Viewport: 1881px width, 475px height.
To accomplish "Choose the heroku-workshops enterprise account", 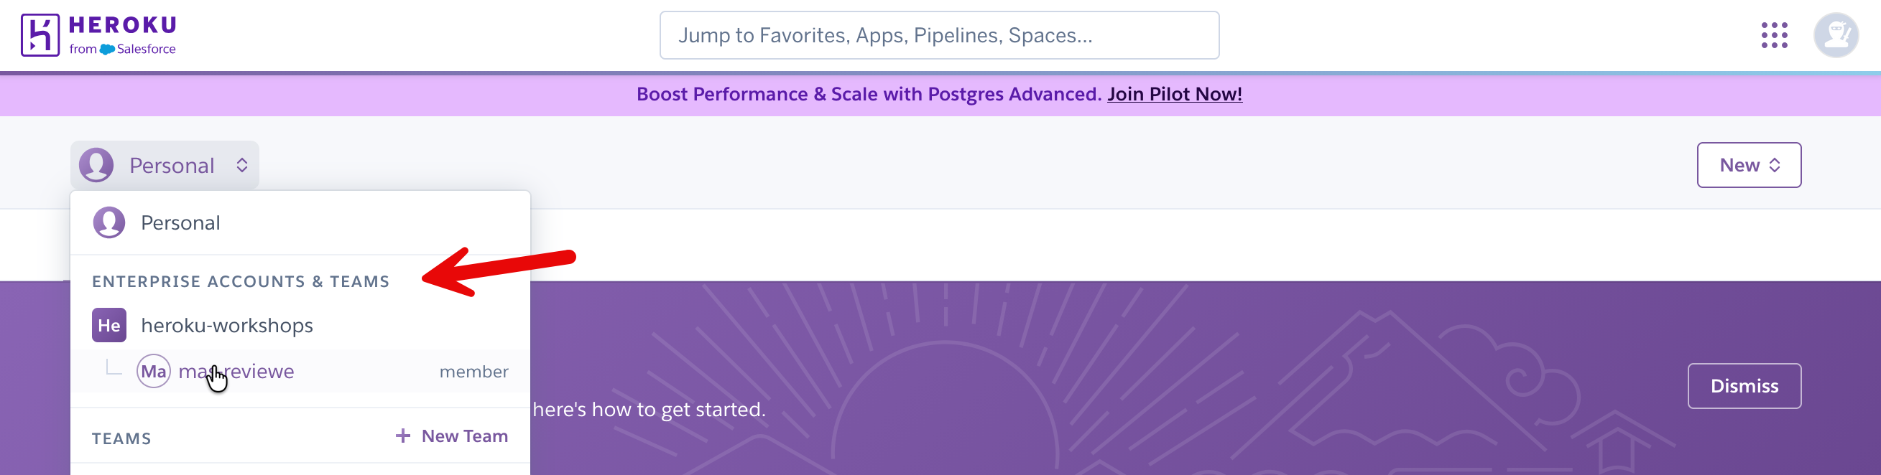I will point(226,326).
